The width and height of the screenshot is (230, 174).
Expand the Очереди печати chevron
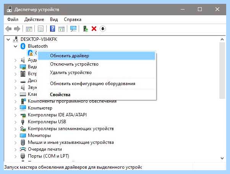pos(16,150)
